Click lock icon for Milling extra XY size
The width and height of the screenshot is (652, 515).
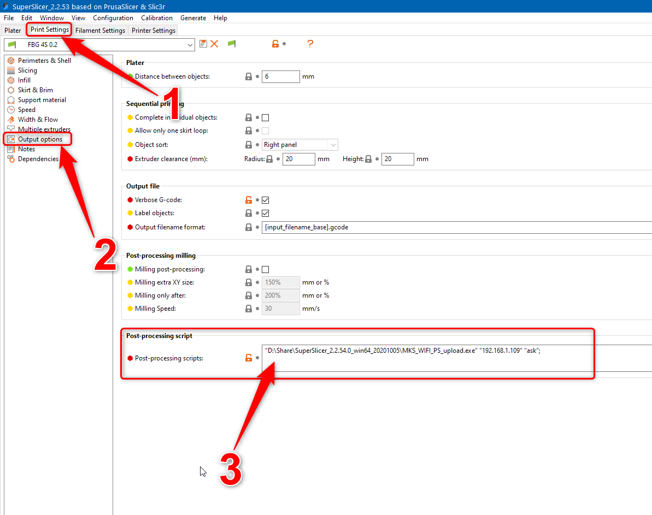click(248, 282)
